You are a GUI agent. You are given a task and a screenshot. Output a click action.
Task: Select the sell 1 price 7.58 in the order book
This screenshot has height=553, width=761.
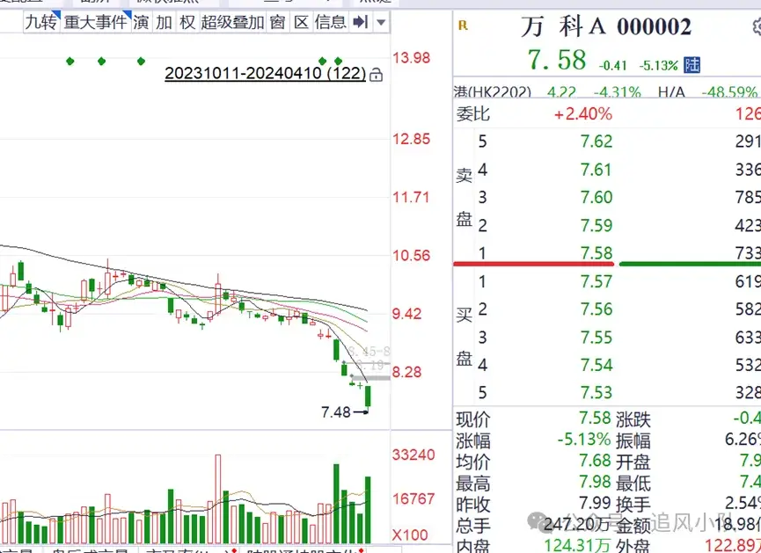(x=596, y=252)
